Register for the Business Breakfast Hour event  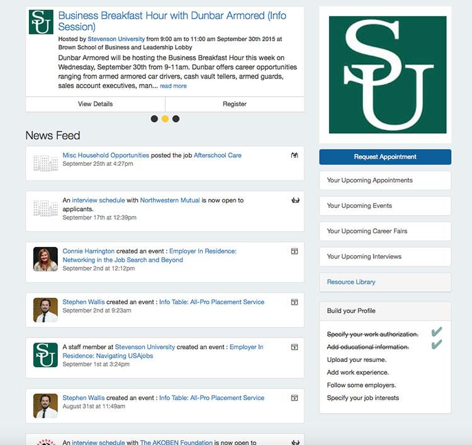[235, 104]
